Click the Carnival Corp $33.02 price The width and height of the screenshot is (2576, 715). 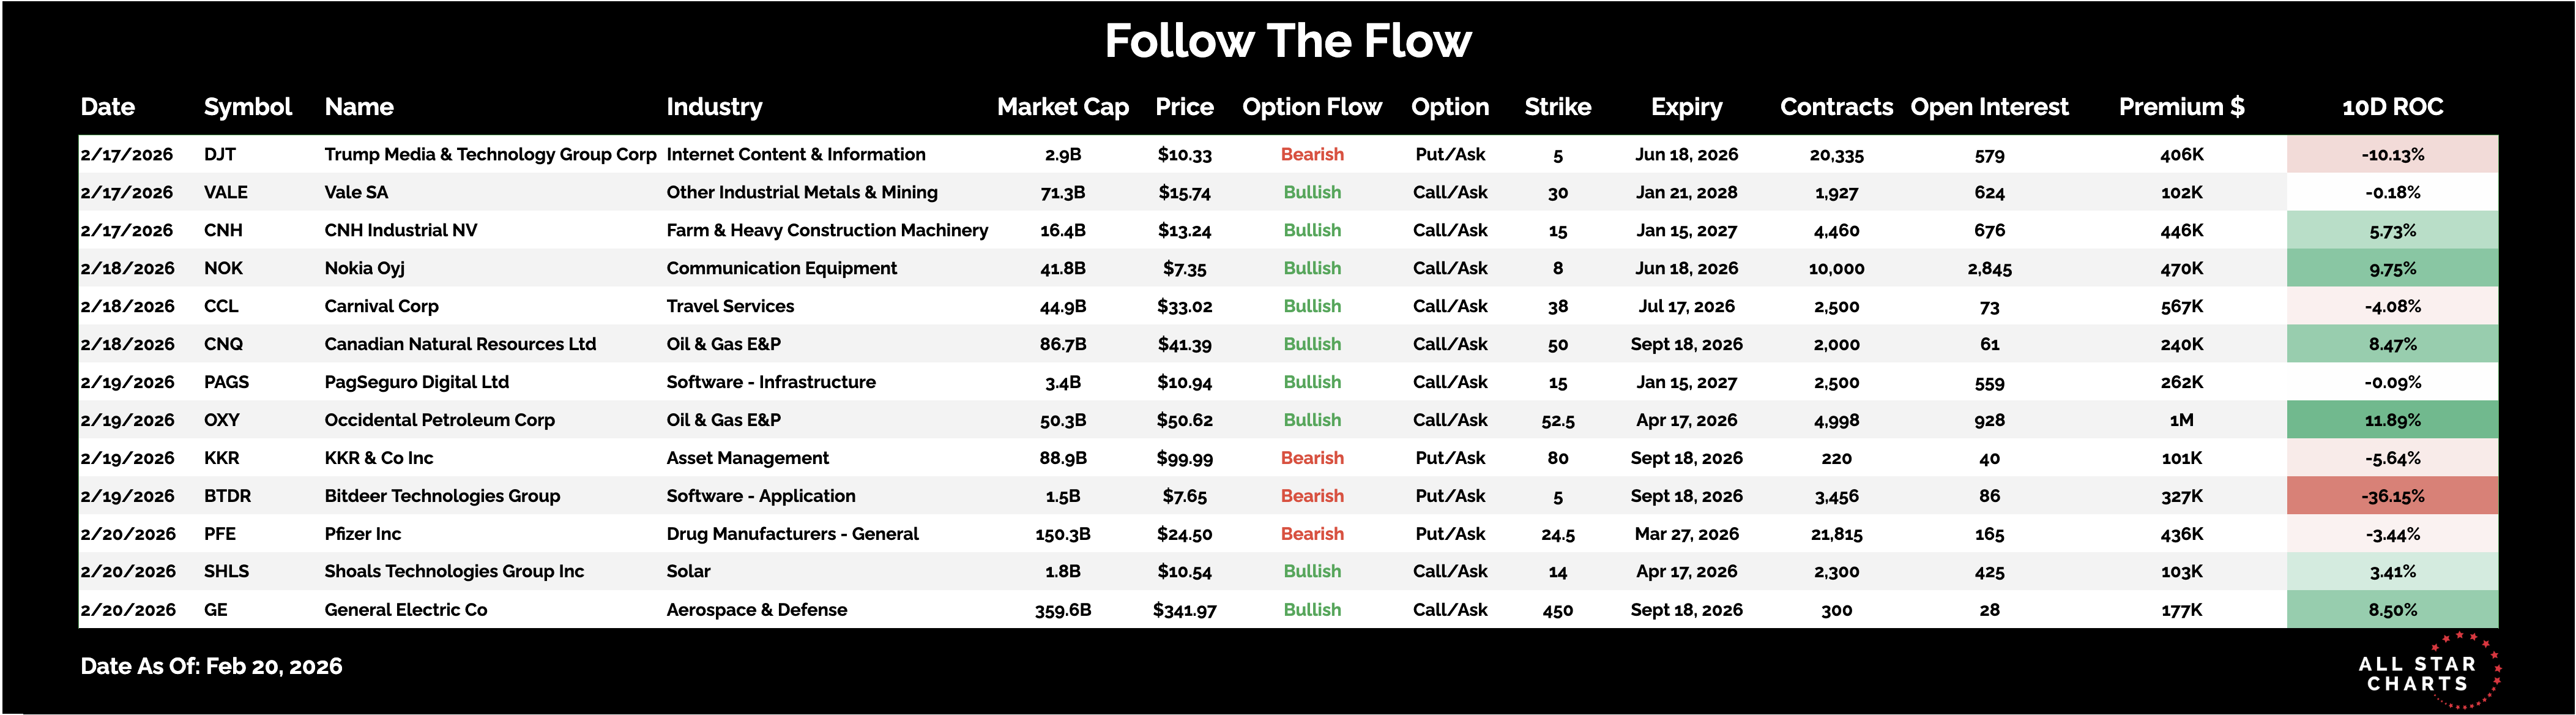(1184, 306)
